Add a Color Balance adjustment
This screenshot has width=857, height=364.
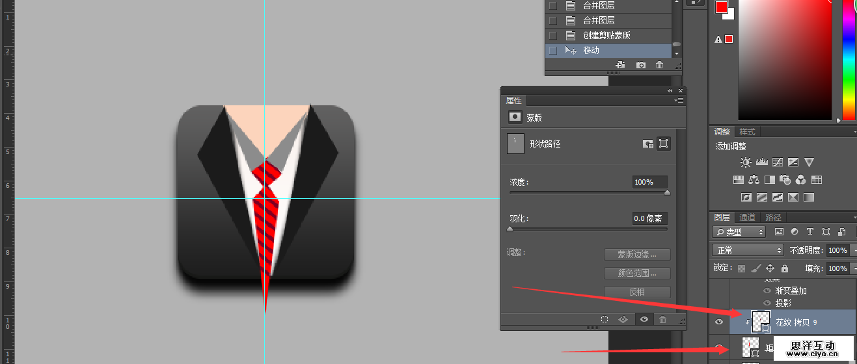(754, 180)
